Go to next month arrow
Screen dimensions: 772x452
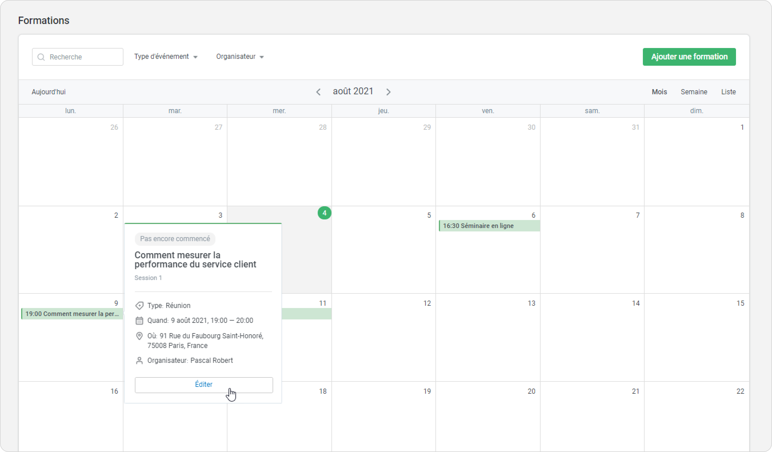(x=388, y=92)
